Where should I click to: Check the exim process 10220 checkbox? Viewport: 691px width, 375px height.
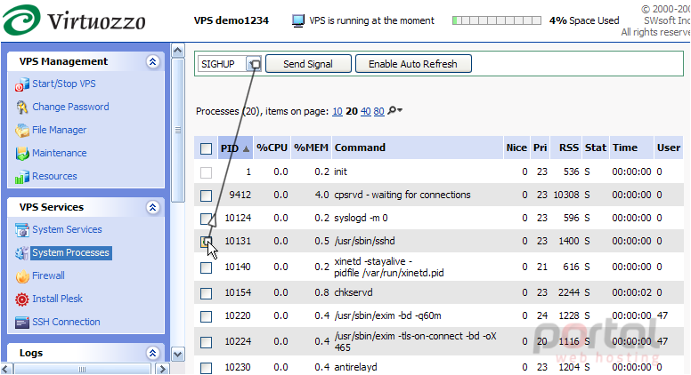coord(206,316)
